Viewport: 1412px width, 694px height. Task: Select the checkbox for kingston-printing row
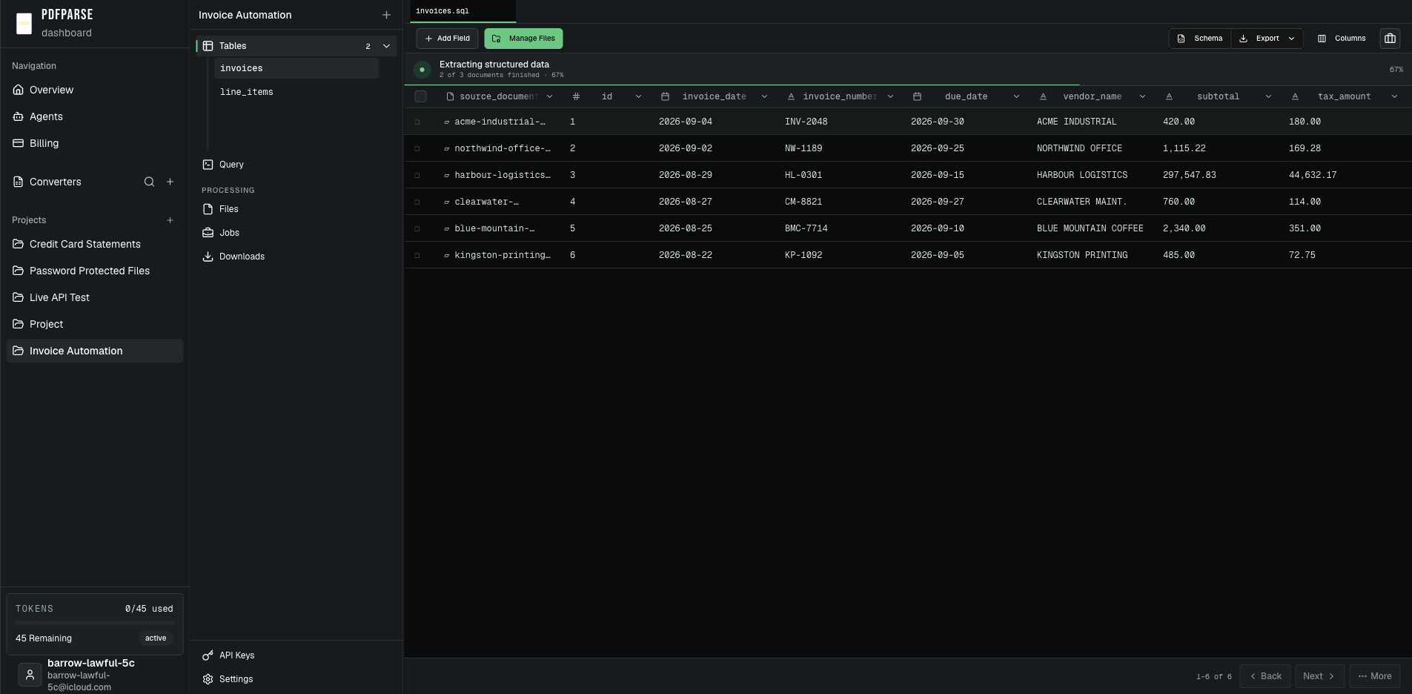pyautogui.click(x=417, y=255)
